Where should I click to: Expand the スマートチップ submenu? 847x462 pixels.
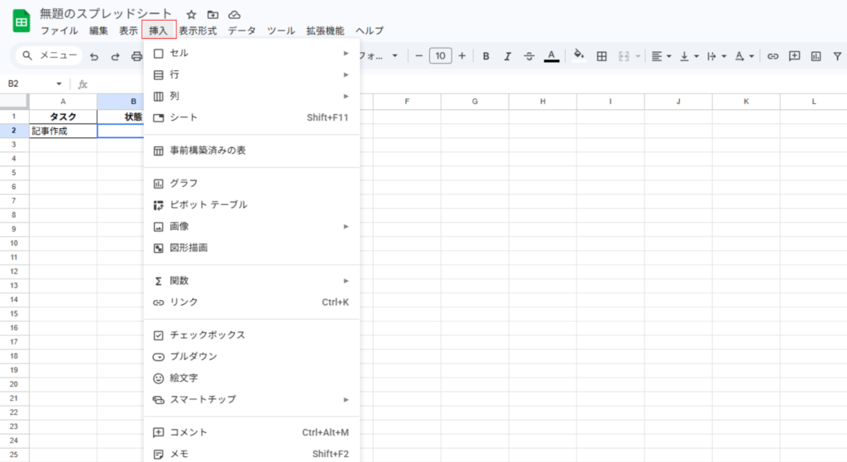251,400
